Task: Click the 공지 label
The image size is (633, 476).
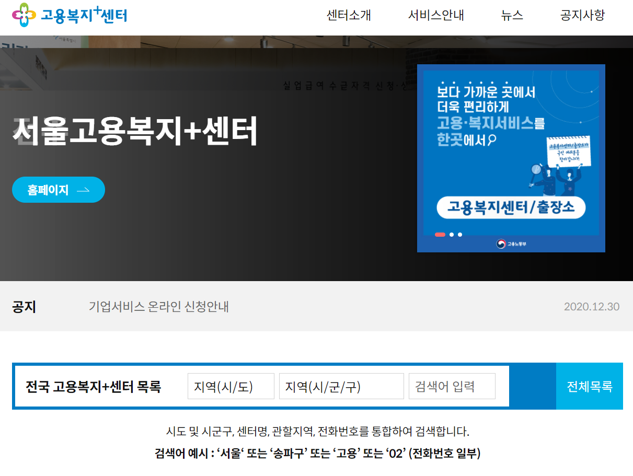Action: [24, 307]
